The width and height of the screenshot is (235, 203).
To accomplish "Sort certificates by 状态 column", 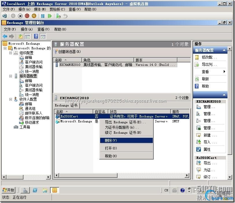I will pos(139,112).
